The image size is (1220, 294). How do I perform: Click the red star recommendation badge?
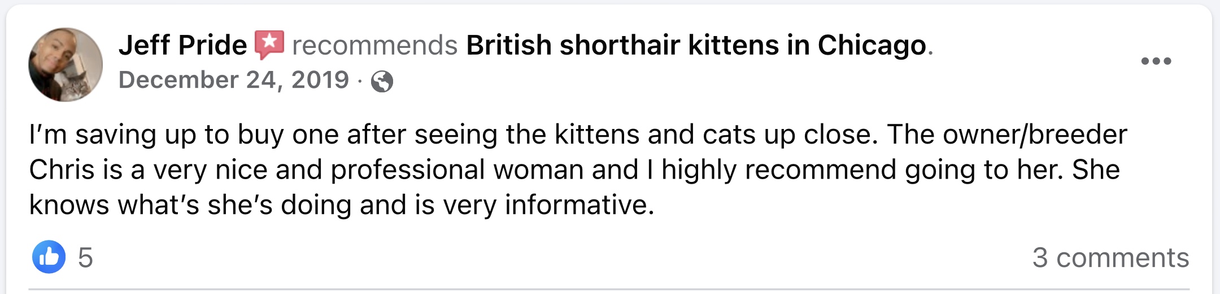tap(269, 44)
